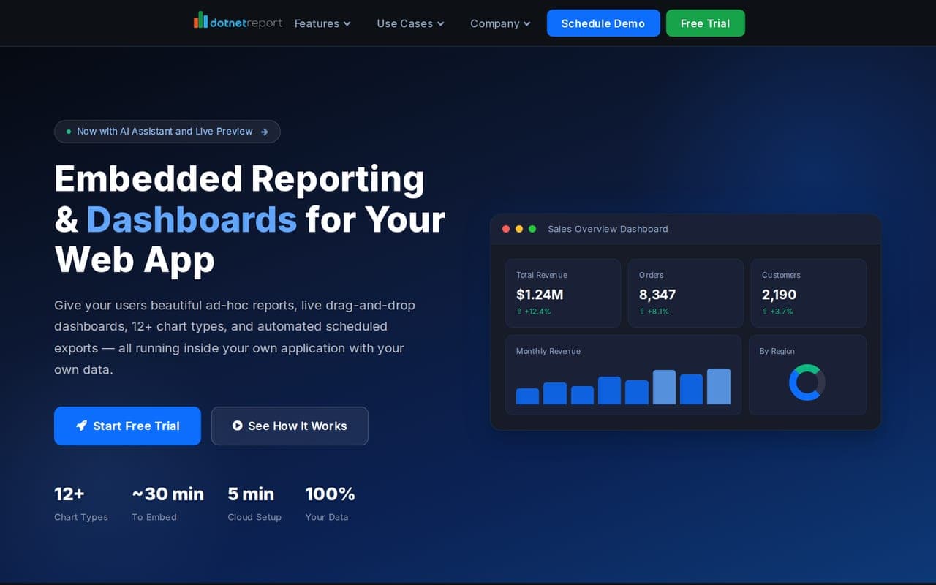
Task: Click the Monthly Revenue label
Action: 548,351
